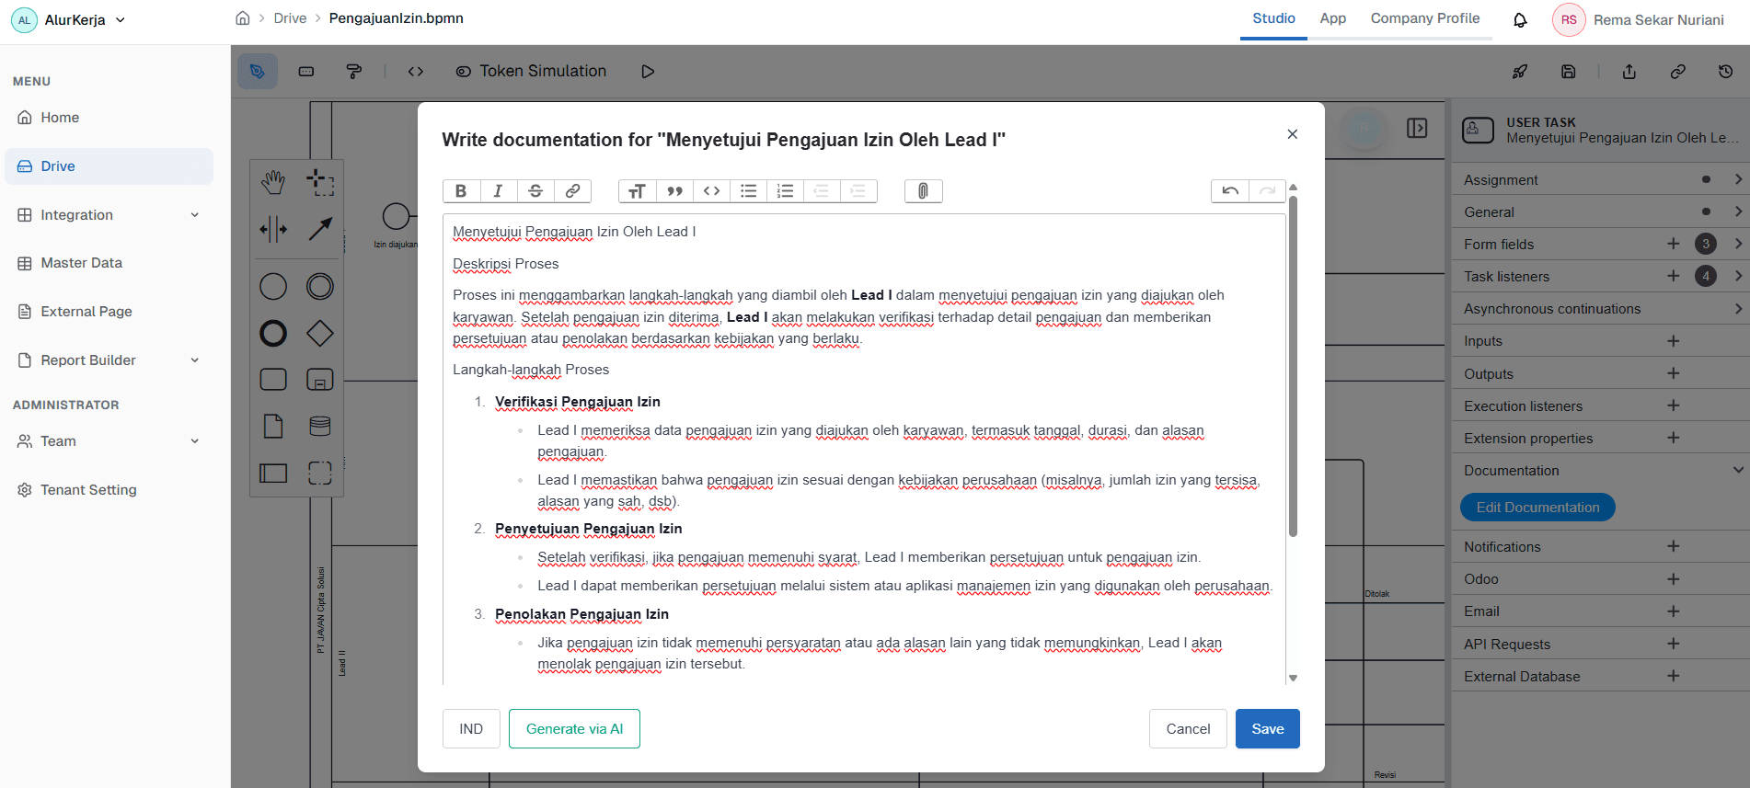This screenshot has height=788, width=1750.
Task: Open the Company Profile tab
Action: tap(1424, 18)
